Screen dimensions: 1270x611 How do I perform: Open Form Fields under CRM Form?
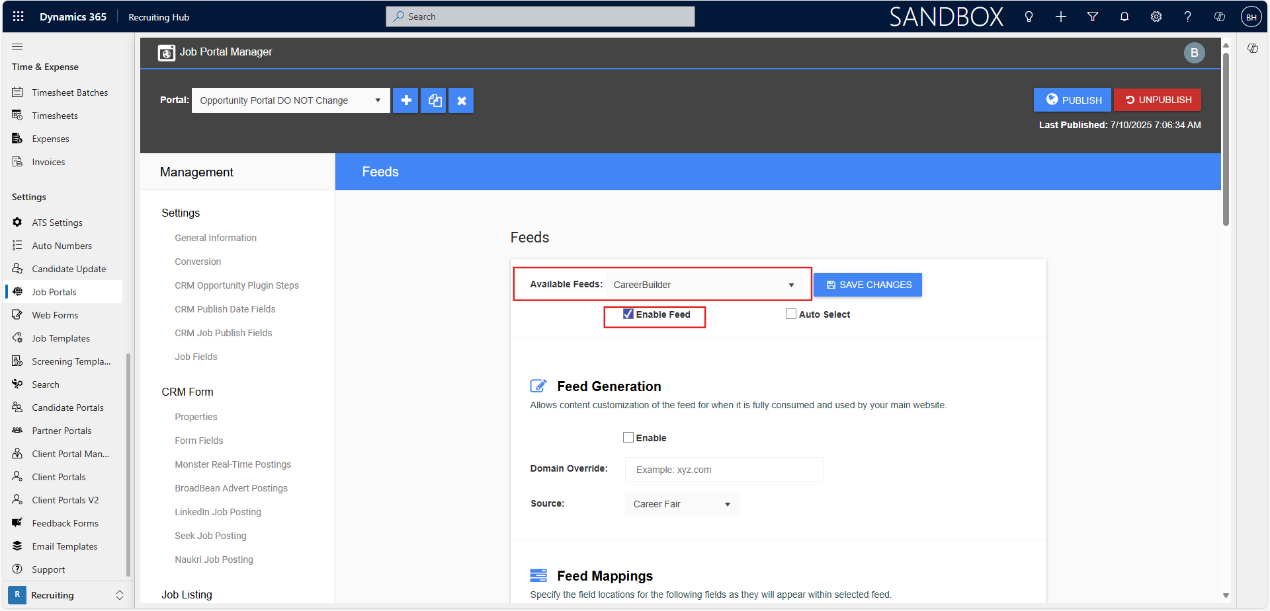click(x=199, y=441)
